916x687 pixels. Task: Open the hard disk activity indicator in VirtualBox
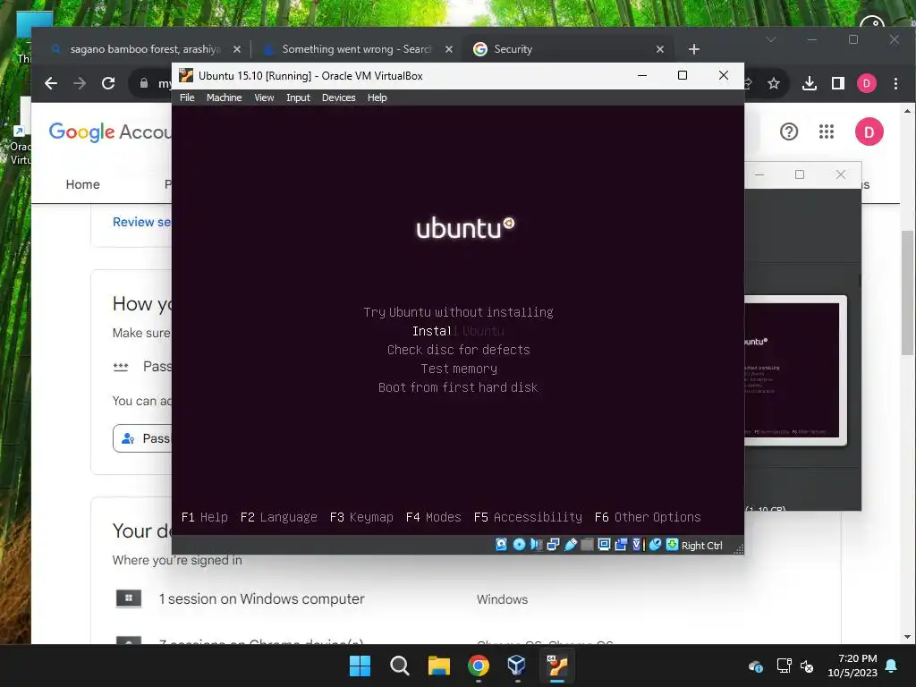[x=501, y=545]
